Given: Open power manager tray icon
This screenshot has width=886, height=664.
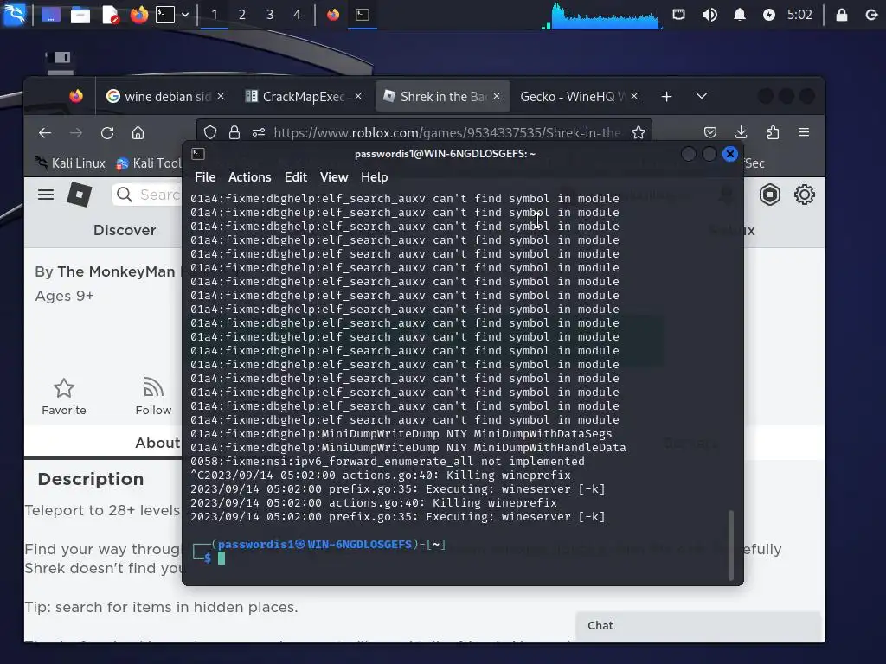Looking at the screenshot, I should coord(769,15).
